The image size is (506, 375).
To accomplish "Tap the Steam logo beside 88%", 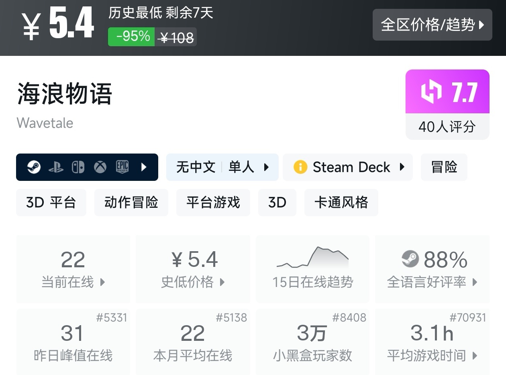I will [x=410, y=259].
